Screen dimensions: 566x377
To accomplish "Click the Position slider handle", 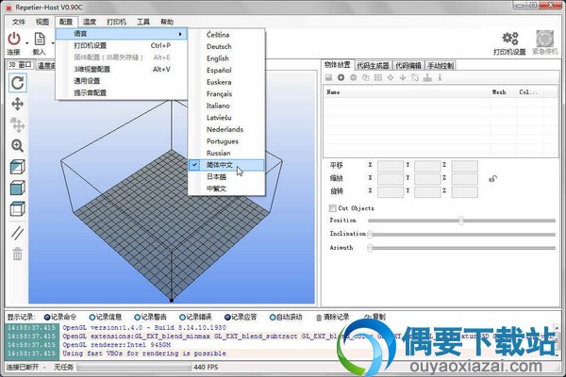I will 461,221.
